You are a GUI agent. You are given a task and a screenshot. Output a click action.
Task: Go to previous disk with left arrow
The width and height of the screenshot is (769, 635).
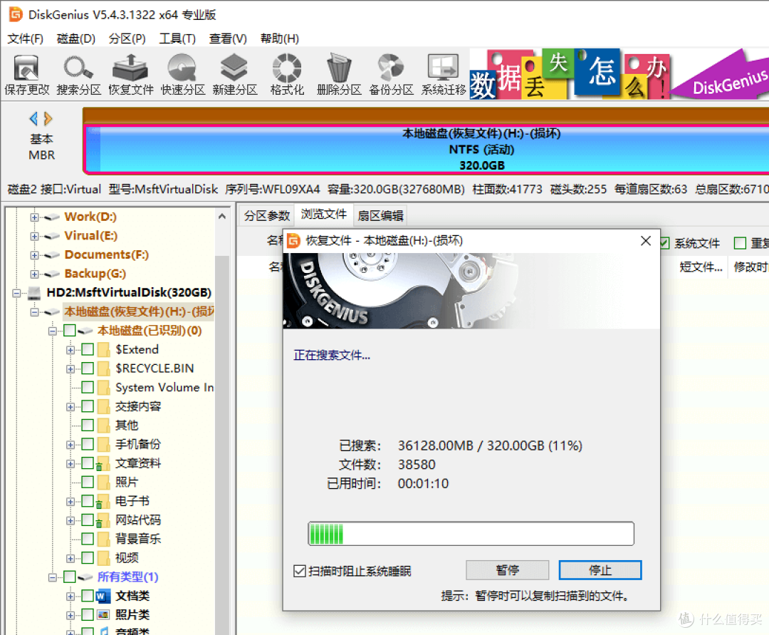pos(33,119)
